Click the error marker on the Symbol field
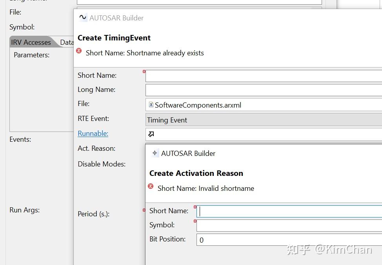 click(195, 221)
